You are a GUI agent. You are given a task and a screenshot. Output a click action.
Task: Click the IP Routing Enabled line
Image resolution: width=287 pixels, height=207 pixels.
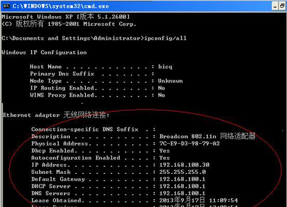(97, 88)
